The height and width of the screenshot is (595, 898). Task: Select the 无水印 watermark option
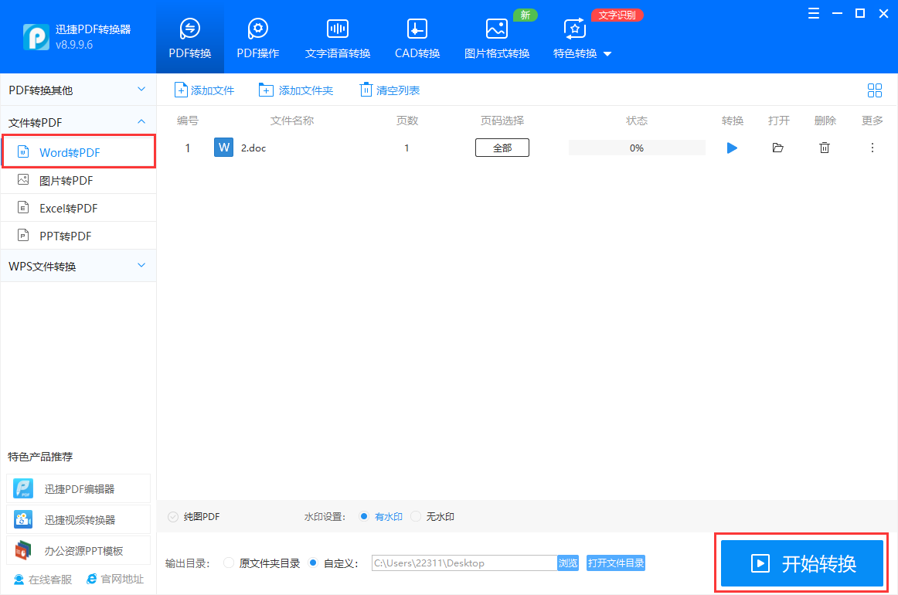416,516
